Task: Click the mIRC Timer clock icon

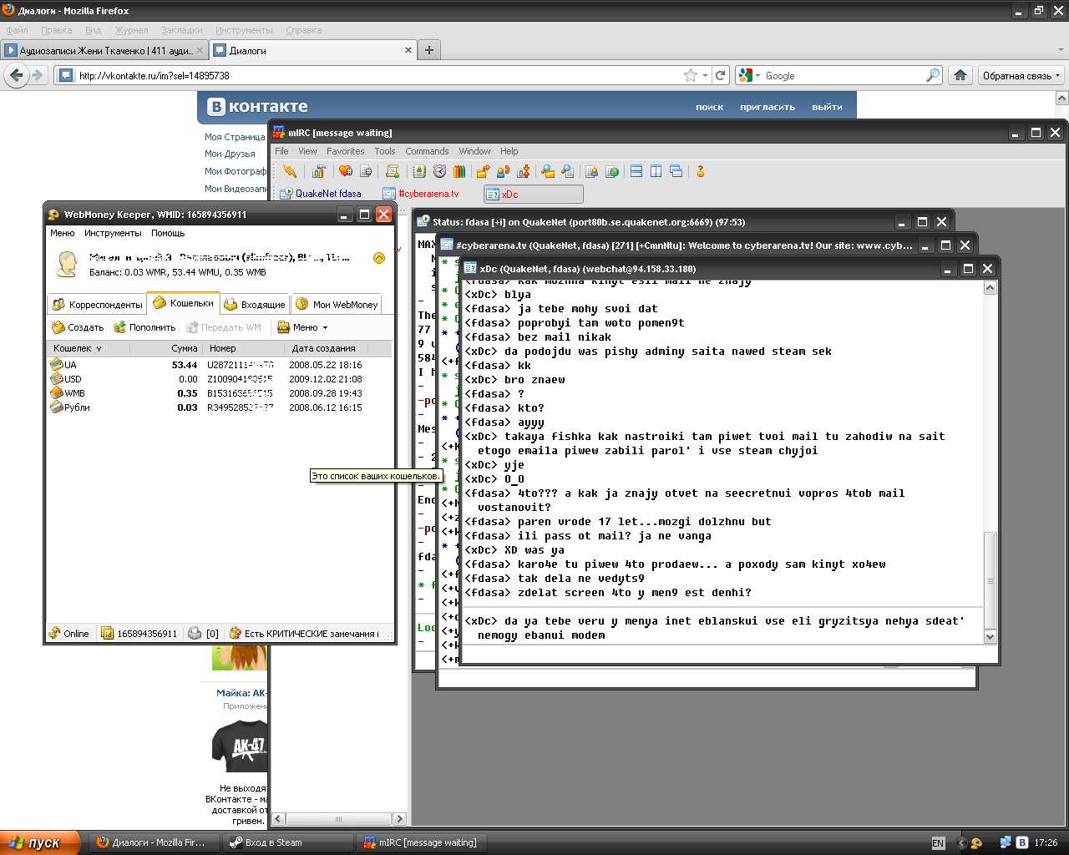Action: click(x=440, y=171)
